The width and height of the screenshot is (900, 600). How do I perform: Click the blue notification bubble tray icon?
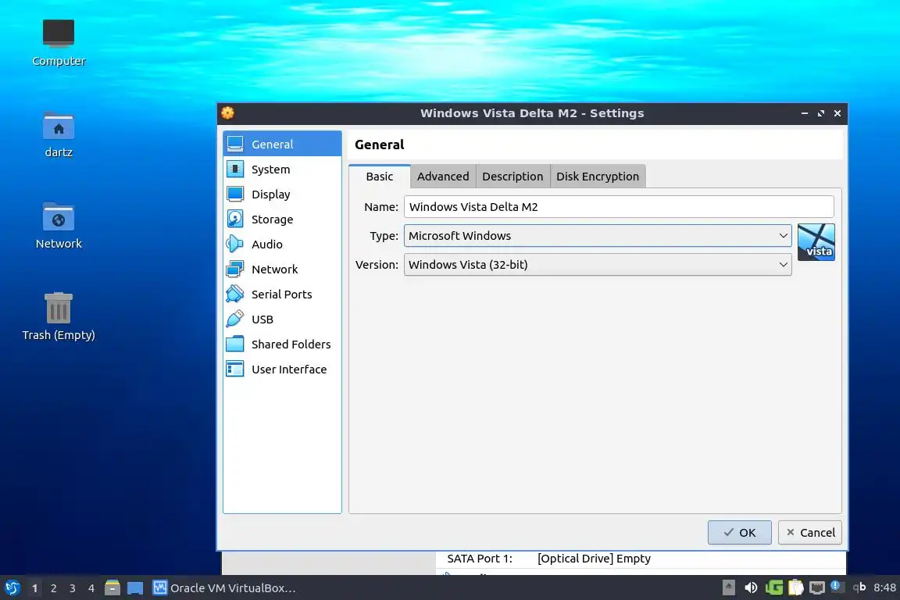click(836, 586)
